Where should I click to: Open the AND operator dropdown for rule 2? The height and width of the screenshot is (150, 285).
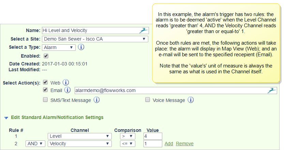(35, 144)
